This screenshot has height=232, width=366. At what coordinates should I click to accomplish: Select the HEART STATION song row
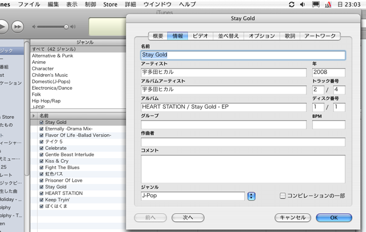(78, 193)
